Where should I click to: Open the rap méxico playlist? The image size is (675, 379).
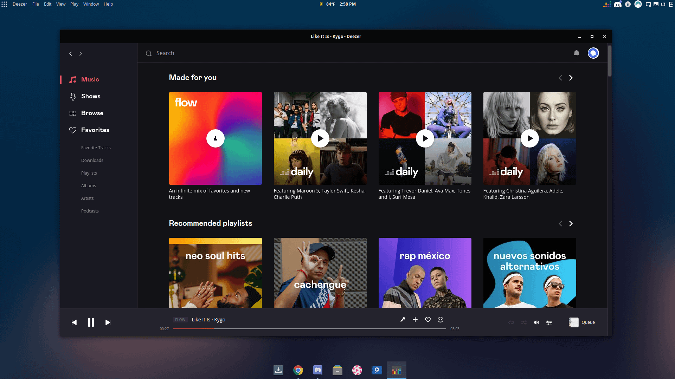425,273
